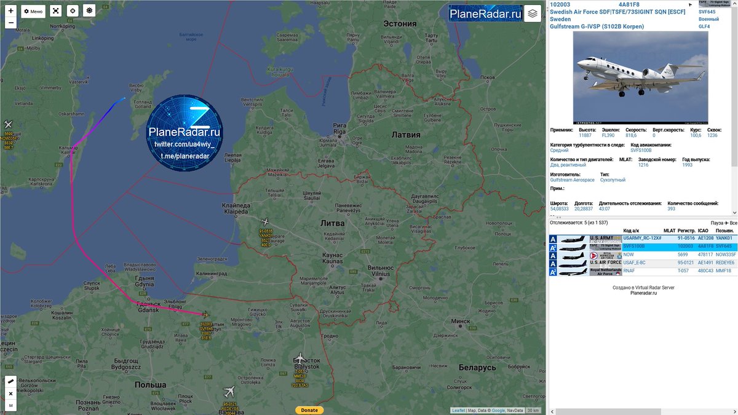The image size is (738, 415).
Task: Sort list by Регистр. column header
Action: pos(686,231)
